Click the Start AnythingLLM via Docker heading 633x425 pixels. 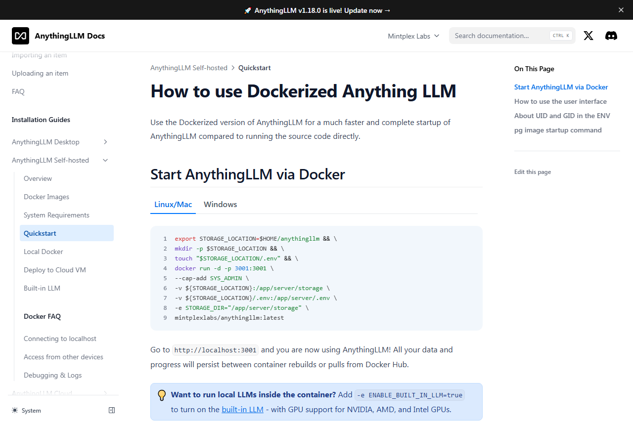click(248, 174)
